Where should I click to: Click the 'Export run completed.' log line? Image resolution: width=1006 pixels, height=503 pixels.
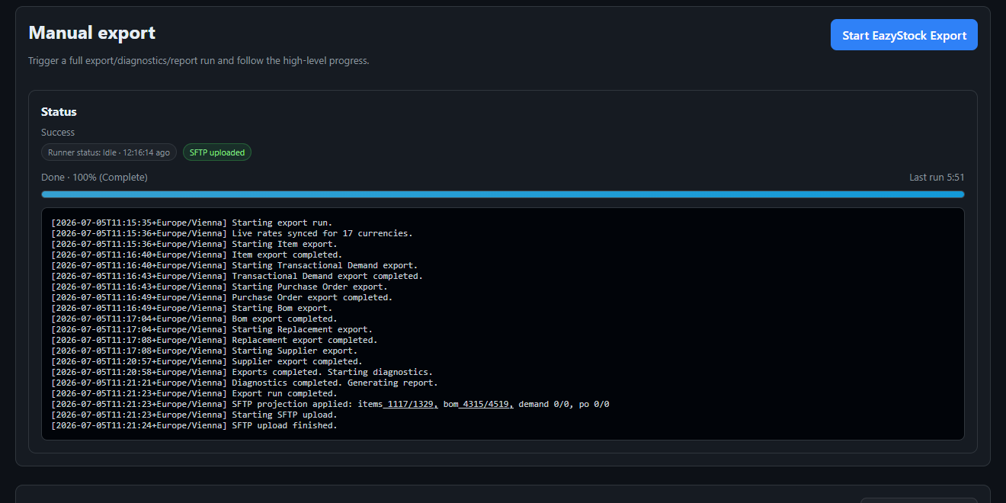point(194,393)
